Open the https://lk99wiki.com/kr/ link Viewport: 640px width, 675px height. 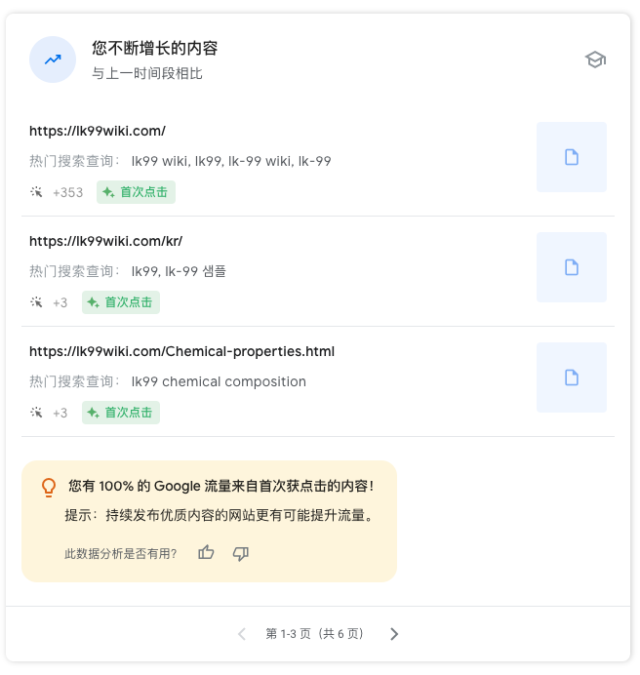pos(105,241)
